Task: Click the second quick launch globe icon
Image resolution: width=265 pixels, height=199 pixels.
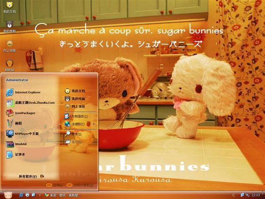Action: 27,195
